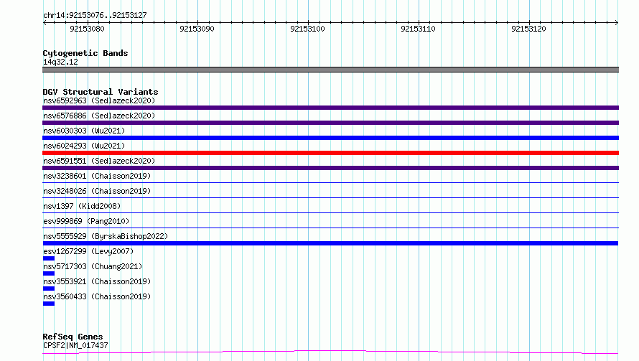Click the purple bar under nsv6591551

(330, 168)
